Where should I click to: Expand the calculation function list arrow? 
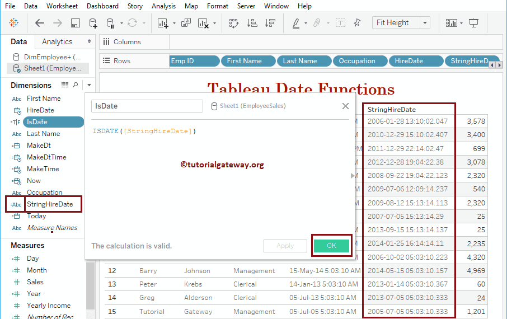(353, 176)
